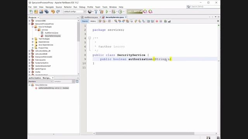Click the Uncomment icon in editor toolbar
The image size is (248, 139).
pos(169,21)
